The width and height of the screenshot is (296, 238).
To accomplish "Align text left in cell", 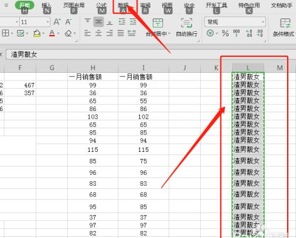I will 88,33.
